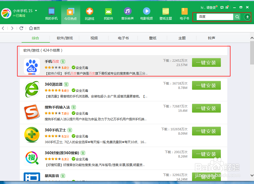Switch to the 软件/游戏 tab
Image resolution: width=254 pixels, height=184 pixels.
[65, 38]
